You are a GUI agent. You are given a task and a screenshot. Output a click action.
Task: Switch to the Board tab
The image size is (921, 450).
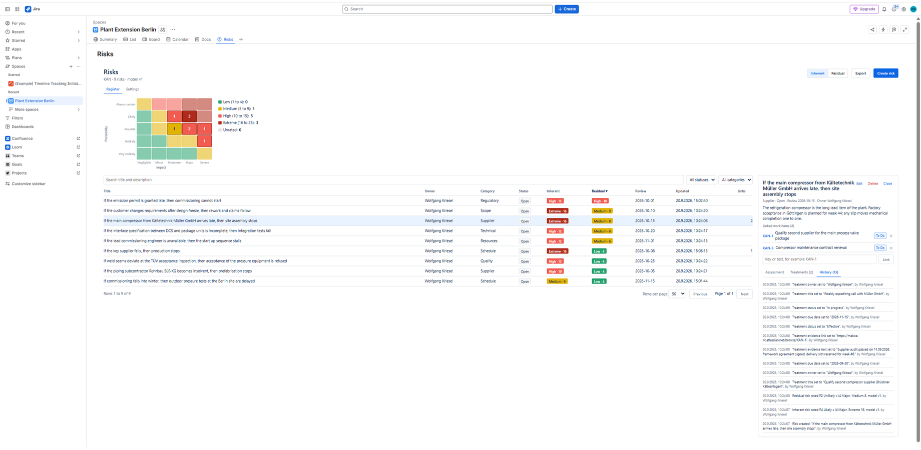click(x=151, y=39)
